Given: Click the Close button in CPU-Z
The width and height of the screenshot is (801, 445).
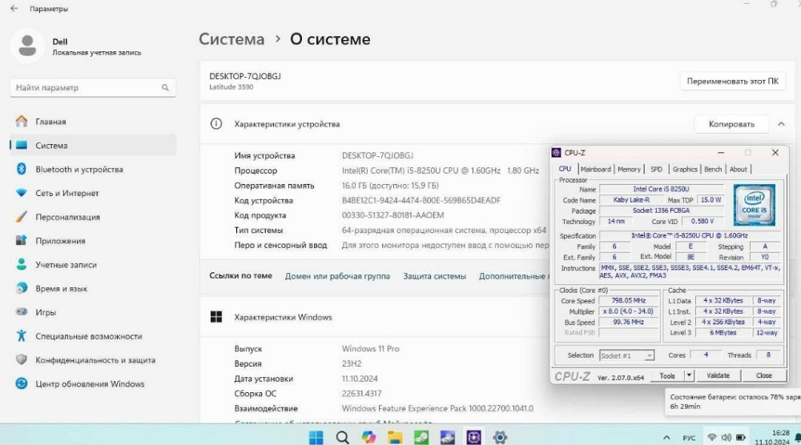Looking at the screenshot, I should click(763, 375).
